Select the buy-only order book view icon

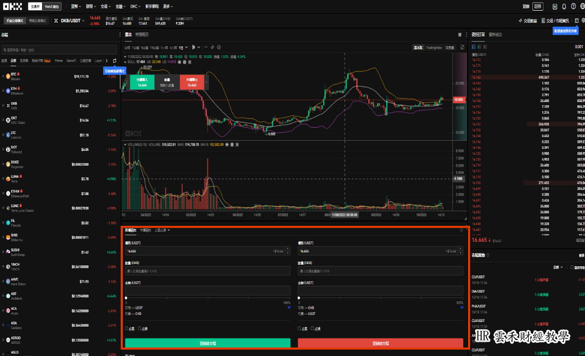(x=479, y=47)
